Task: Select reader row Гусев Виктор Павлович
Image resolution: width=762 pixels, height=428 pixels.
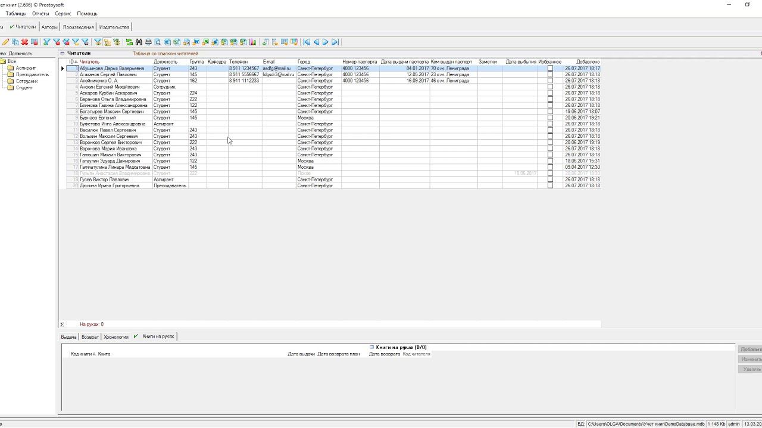Action: pos(333,180)
